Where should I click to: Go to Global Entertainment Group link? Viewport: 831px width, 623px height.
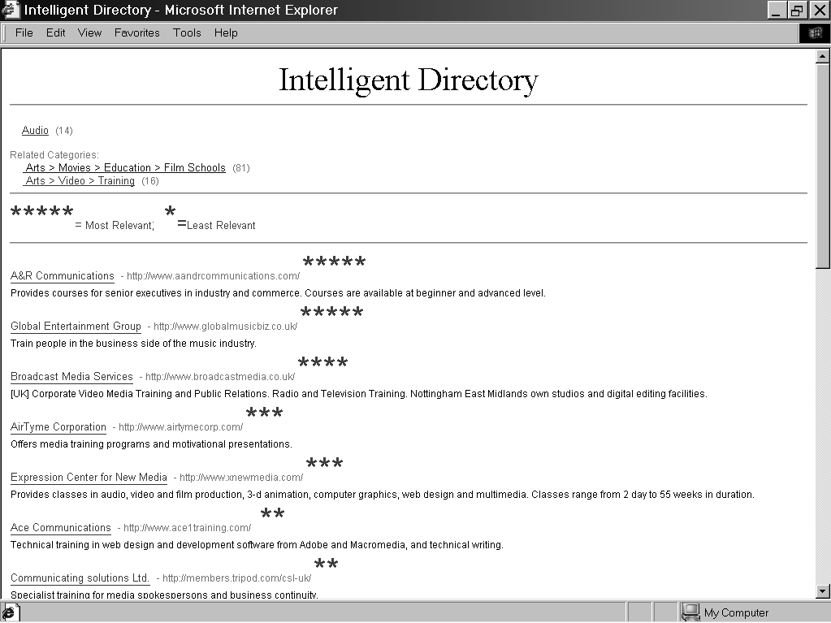point(76,327)
